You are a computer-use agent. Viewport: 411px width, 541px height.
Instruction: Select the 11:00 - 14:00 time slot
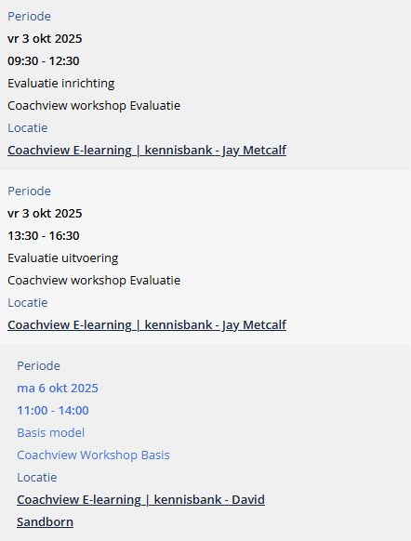pos(53,411)
